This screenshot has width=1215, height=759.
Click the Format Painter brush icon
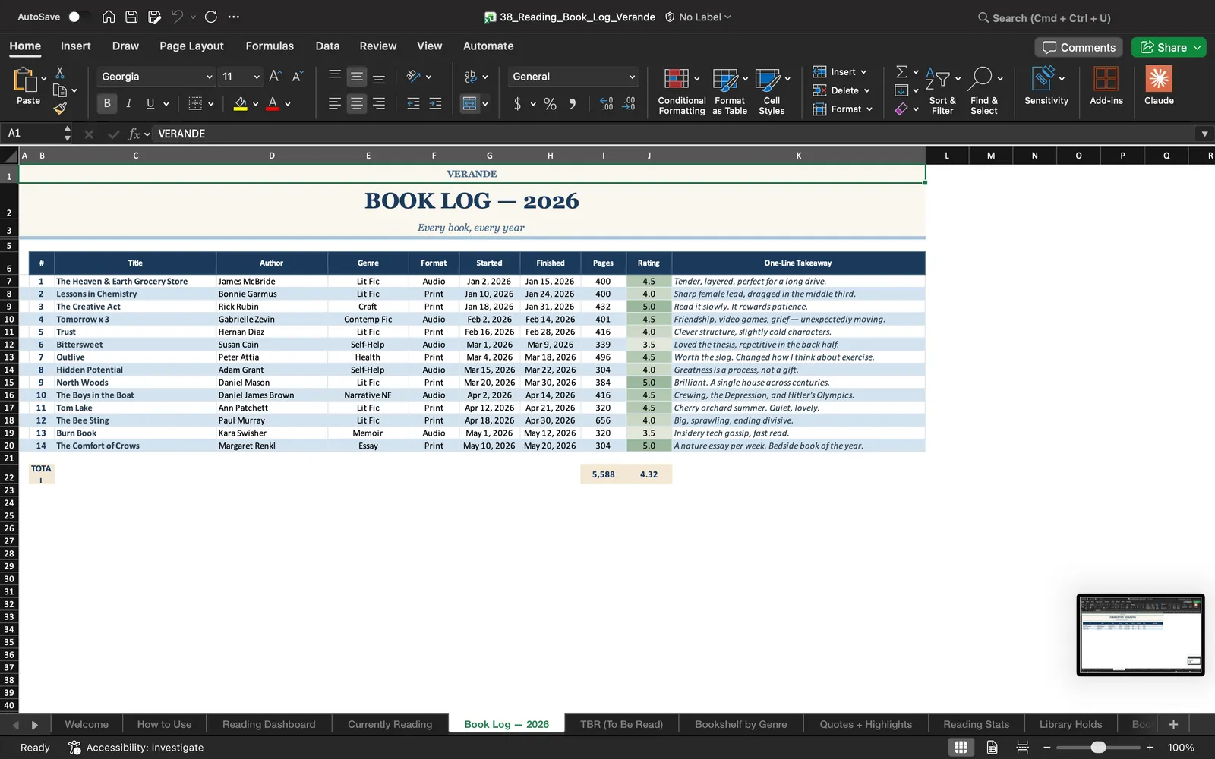click(x=60, y=109)
